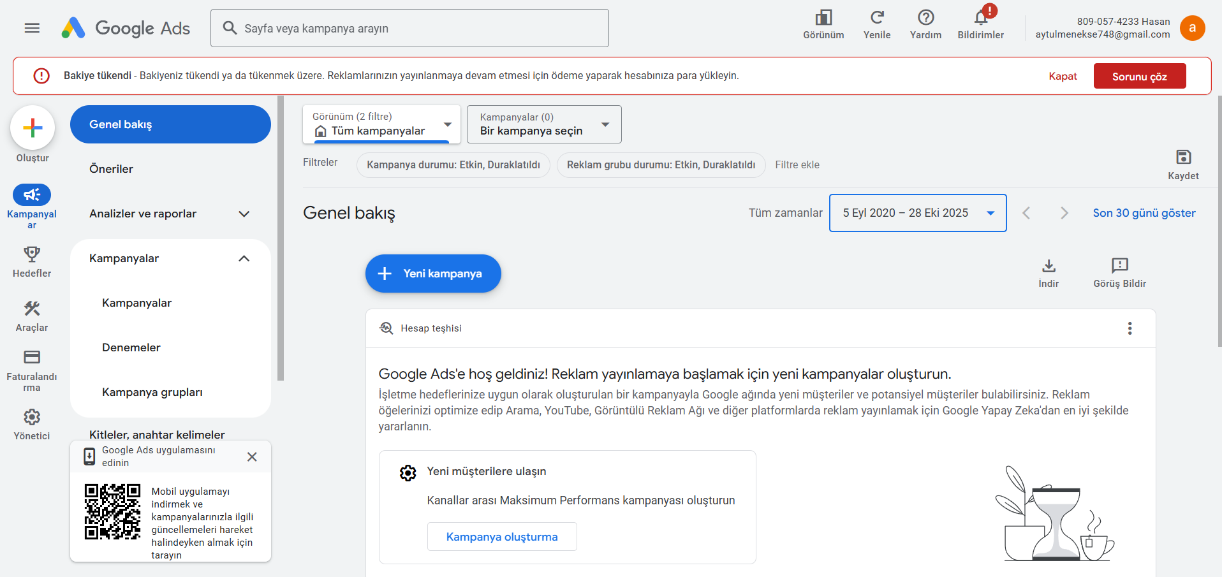Image resolution: width=1222 pixels, height=577 pixels.
Task: Open Bildirimler notification bell
Action: (980, 18)
